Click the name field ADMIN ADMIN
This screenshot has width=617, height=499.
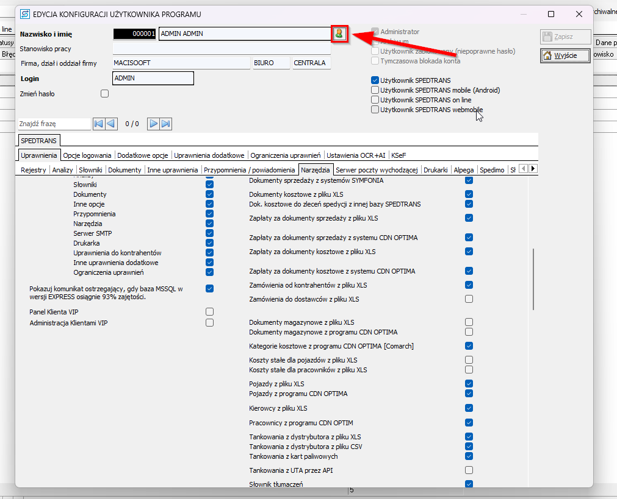(245, 34)
